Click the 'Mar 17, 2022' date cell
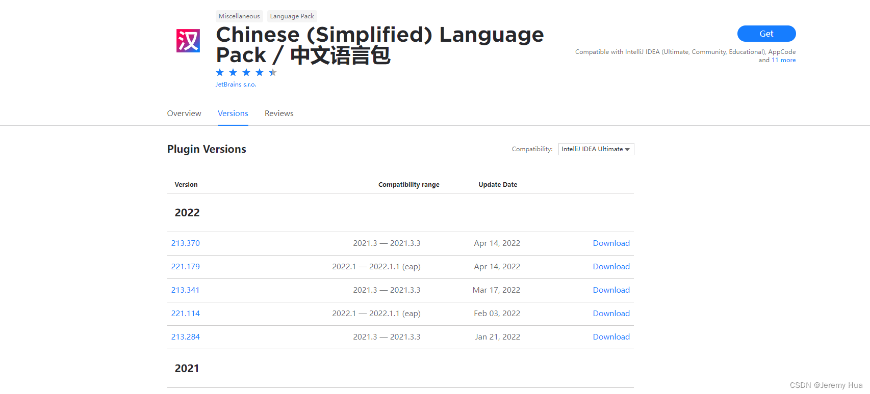 tap(497, 290)
